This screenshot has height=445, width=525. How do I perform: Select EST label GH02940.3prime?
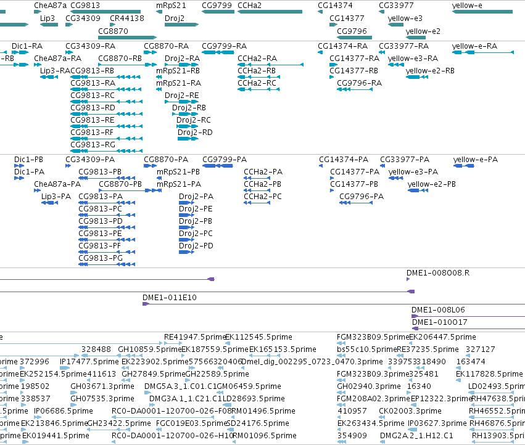(369, 386)
